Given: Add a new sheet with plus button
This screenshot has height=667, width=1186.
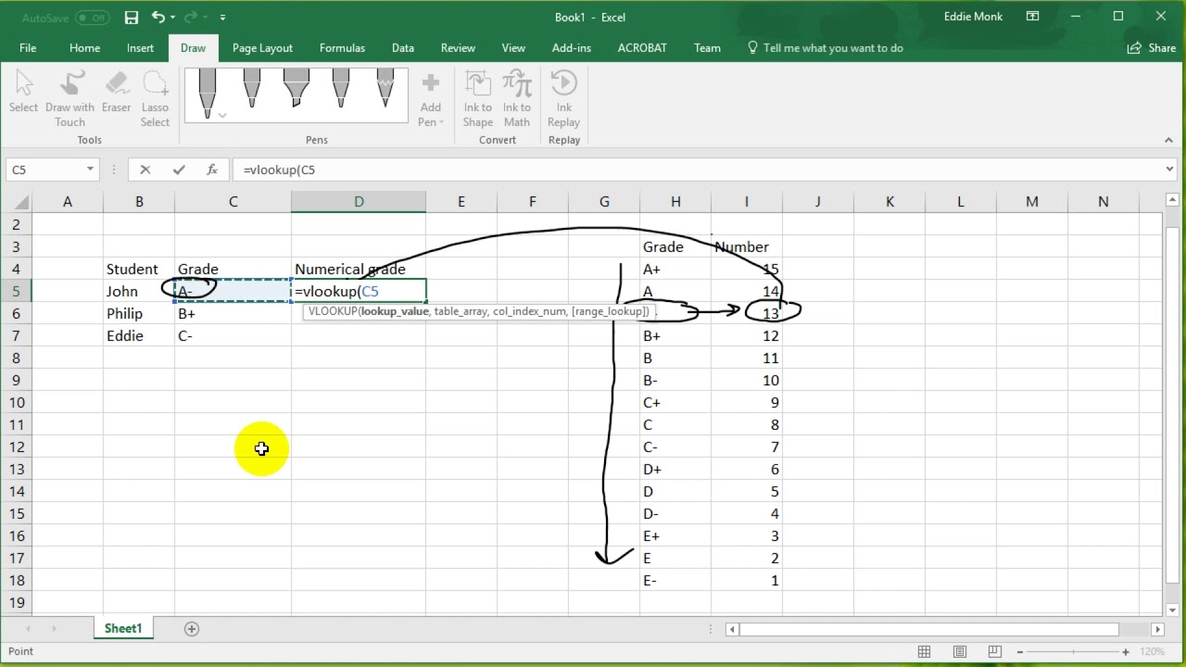Looking at the screenshot, I should click(x=192, y=629).
